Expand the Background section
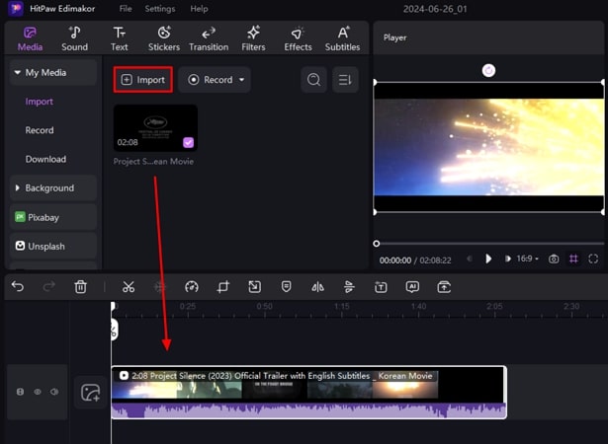The image size is (608, 444). 53,188
